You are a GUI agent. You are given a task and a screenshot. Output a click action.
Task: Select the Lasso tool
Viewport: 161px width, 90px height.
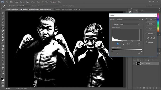[3, 19]
